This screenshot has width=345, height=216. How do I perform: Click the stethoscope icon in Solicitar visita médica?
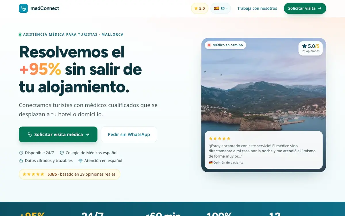30,134
